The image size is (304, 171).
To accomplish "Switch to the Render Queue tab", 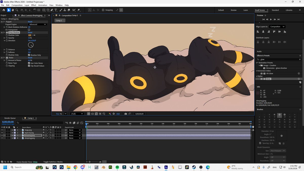I will (10, 118).
